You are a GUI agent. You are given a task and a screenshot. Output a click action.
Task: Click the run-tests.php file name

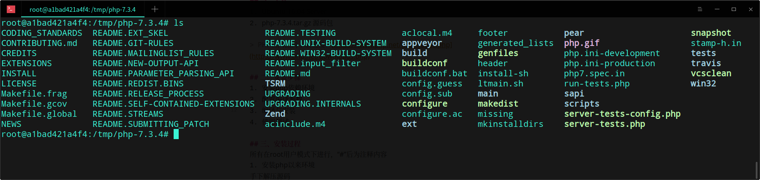[x=597, y=83]
